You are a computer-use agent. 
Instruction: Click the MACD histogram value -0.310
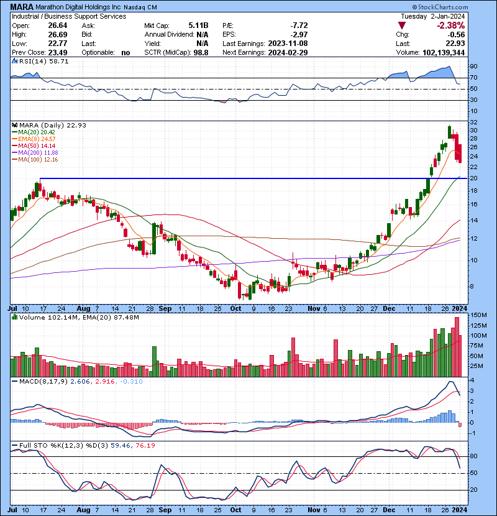tap(131, 382)
